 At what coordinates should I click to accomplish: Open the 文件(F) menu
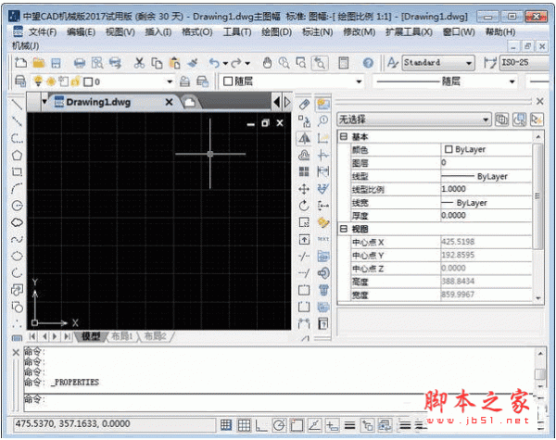point(43,32)
